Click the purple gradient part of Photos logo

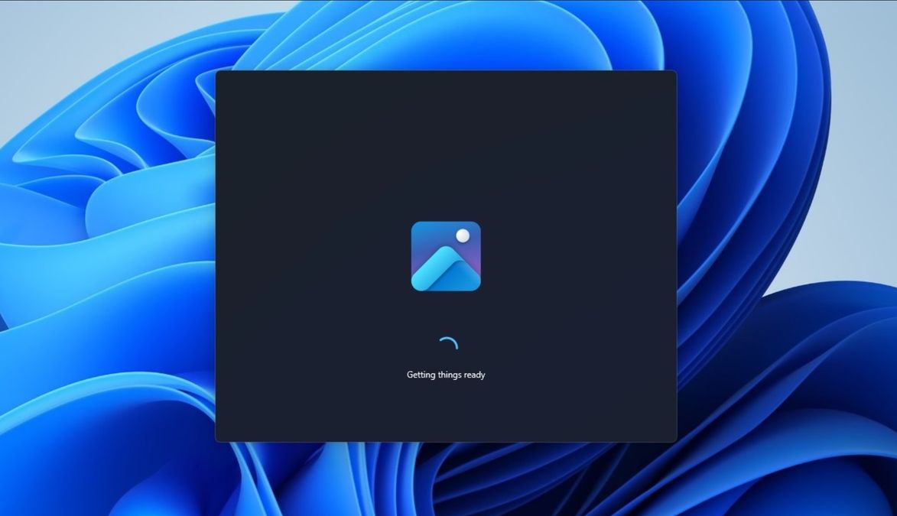click(x=470, y=255)
